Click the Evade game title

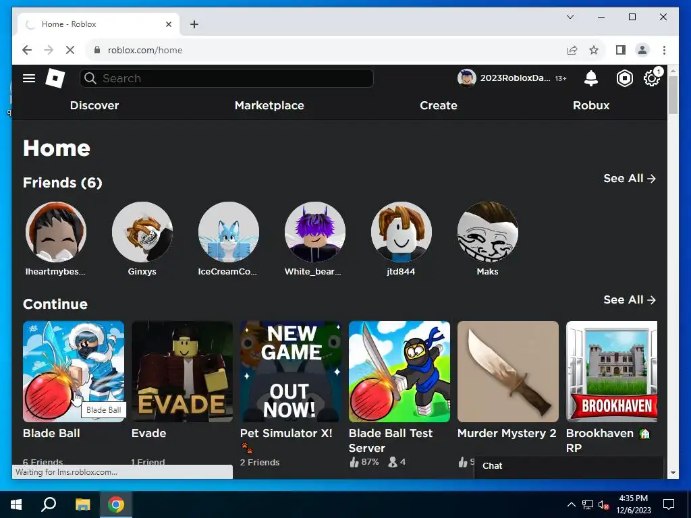(148, 434)
